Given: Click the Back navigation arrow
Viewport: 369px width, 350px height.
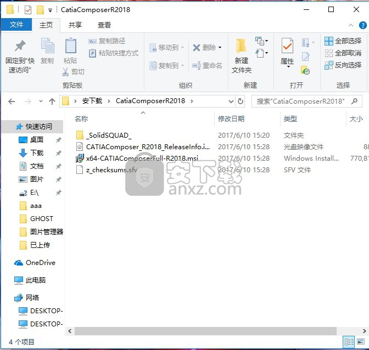Looking at the screenshot, I should point(12,101).
